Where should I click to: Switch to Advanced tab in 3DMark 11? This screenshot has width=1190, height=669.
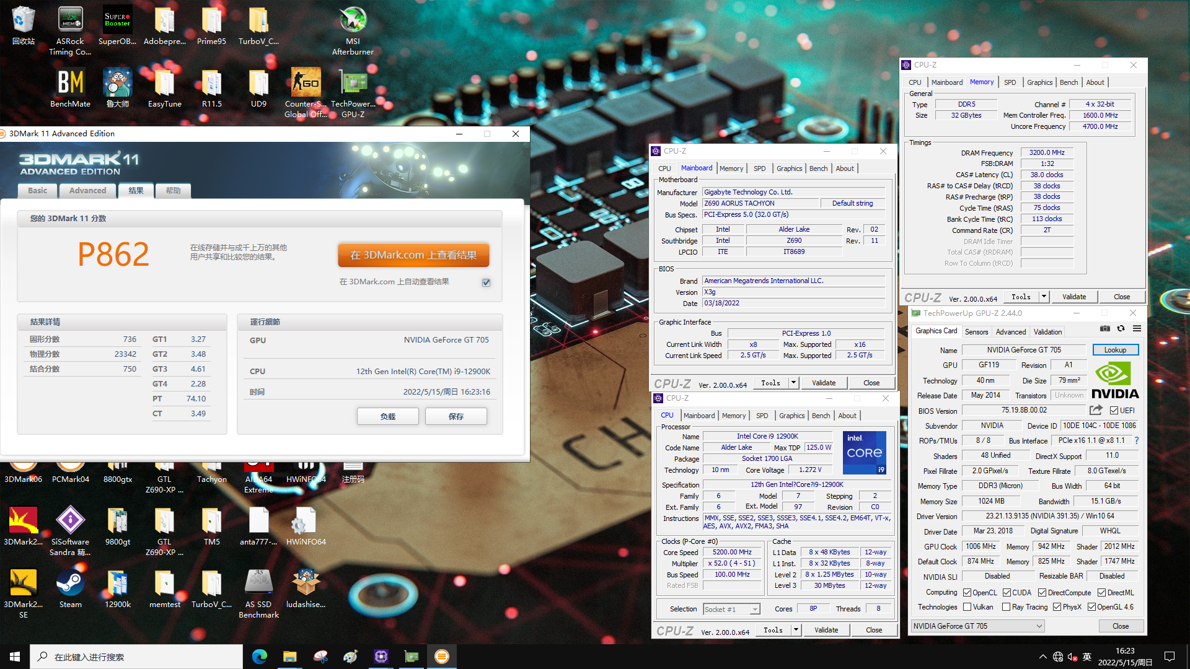point(87,191)
